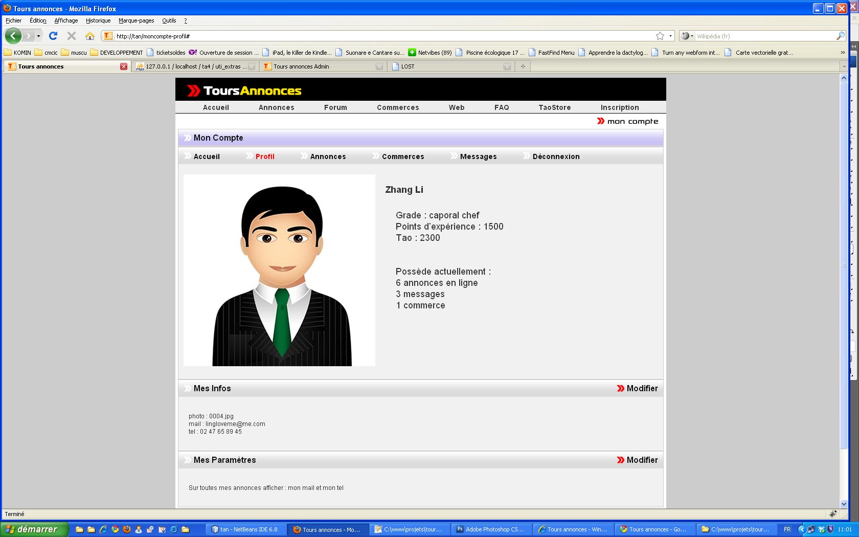Switch to Adobe Photoshop taskbar window

click(x=491, y=529)
